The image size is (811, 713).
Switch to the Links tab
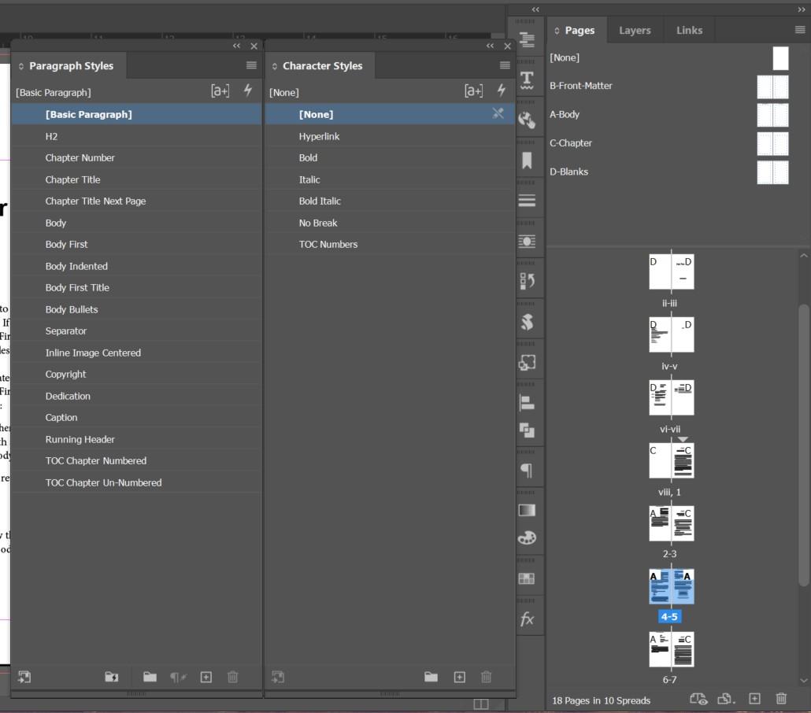click(x=688, y=30)
